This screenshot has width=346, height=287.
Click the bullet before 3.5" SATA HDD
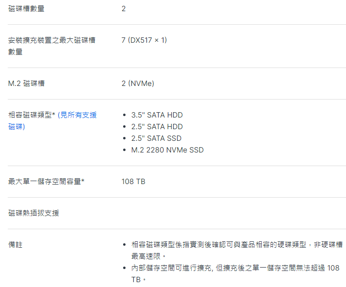click(x=125, y=116)
